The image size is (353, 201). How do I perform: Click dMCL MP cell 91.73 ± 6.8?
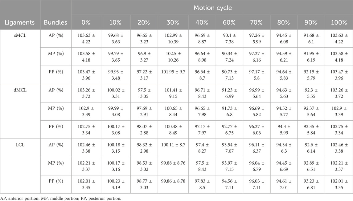(x=229, y=111)
